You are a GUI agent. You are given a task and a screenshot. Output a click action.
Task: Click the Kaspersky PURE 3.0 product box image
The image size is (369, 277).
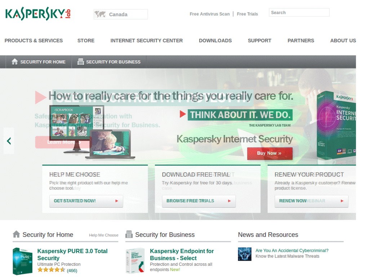tap(22, 261)
